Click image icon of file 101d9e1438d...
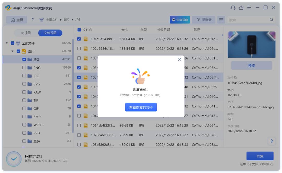The width and height of the screenshot is (282, 173). point(86,39)
